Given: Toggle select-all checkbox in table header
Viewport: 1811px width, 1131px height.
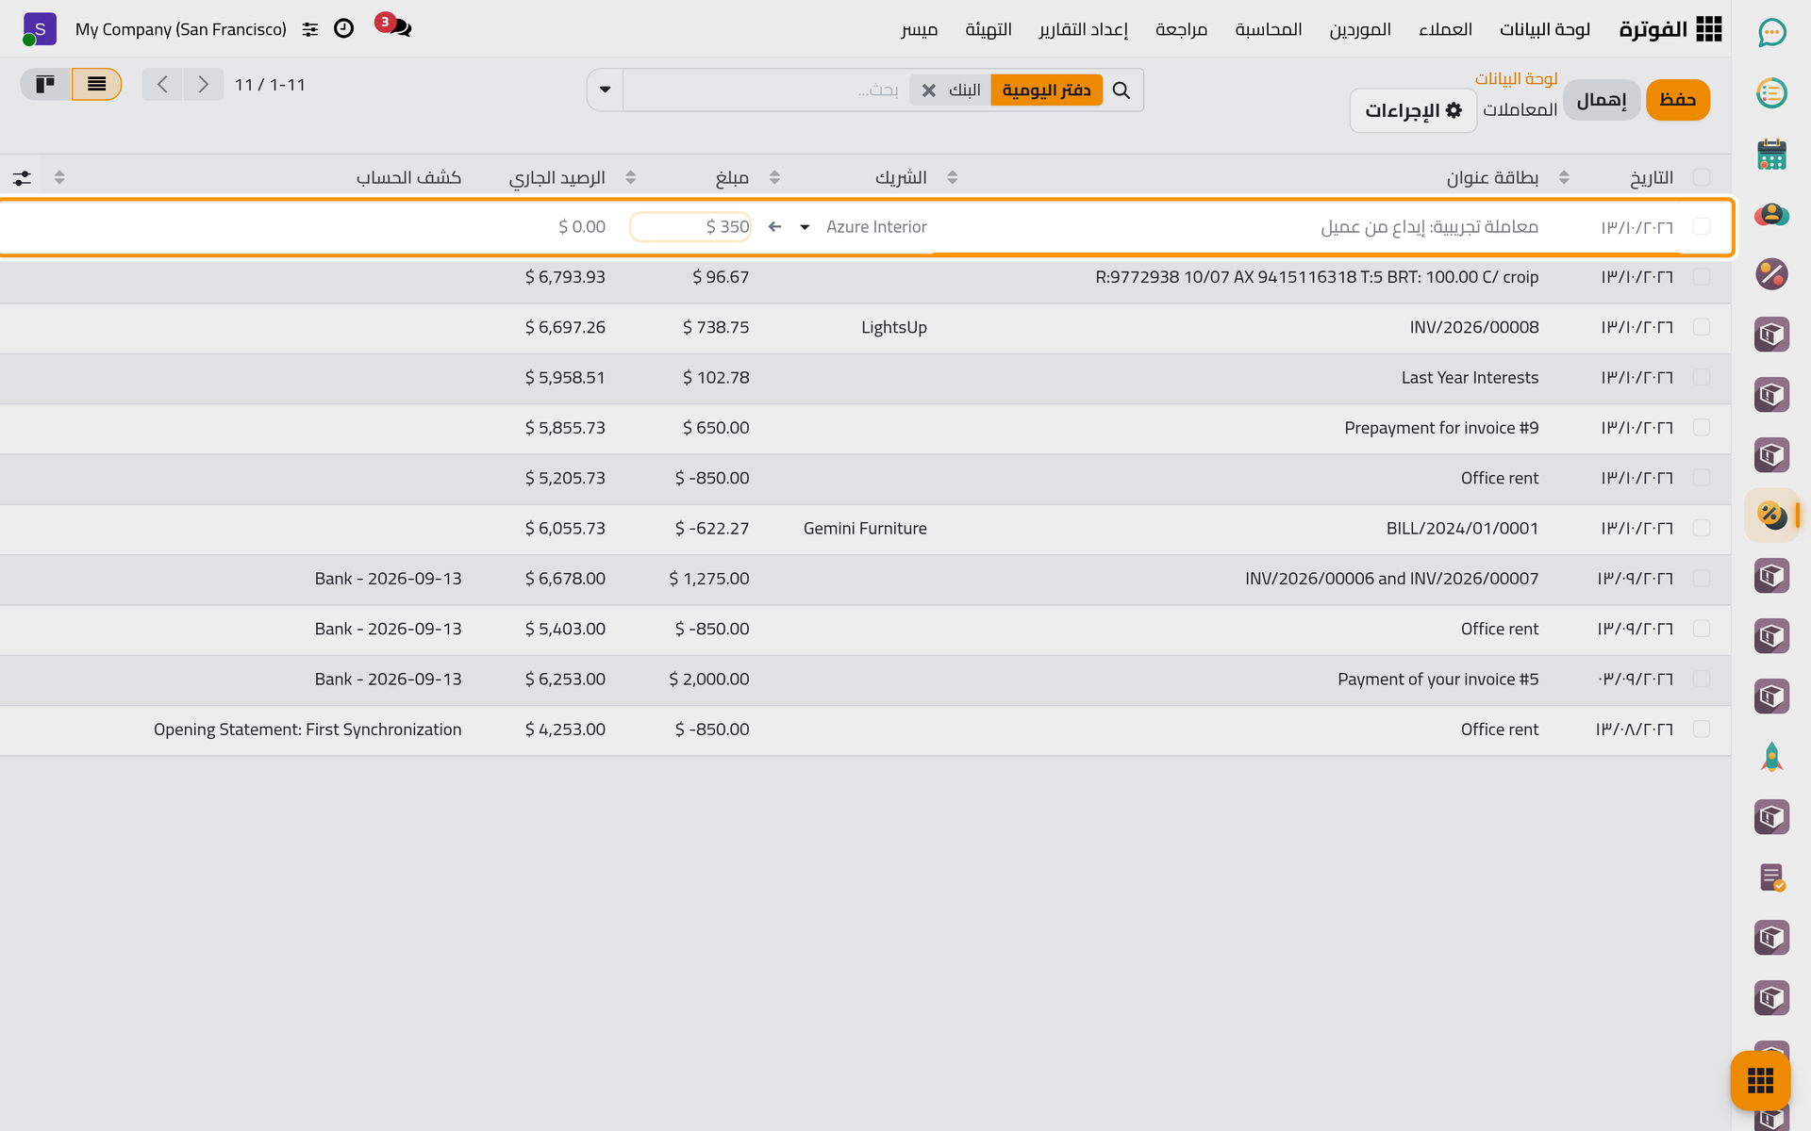Looking at the screenshot, I should pyautogui.click(x=1702, y=177).
